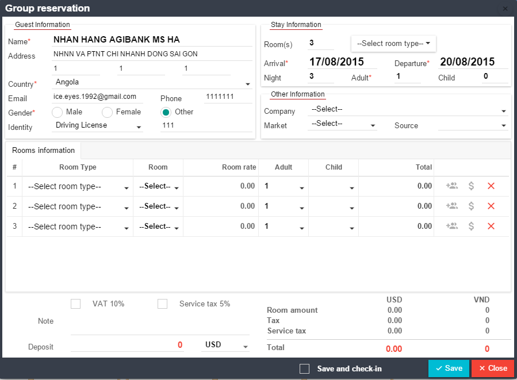Viewport: 517px width, 380px height.
Task: Remove room row 2 with red X
Action: point(491,206)
